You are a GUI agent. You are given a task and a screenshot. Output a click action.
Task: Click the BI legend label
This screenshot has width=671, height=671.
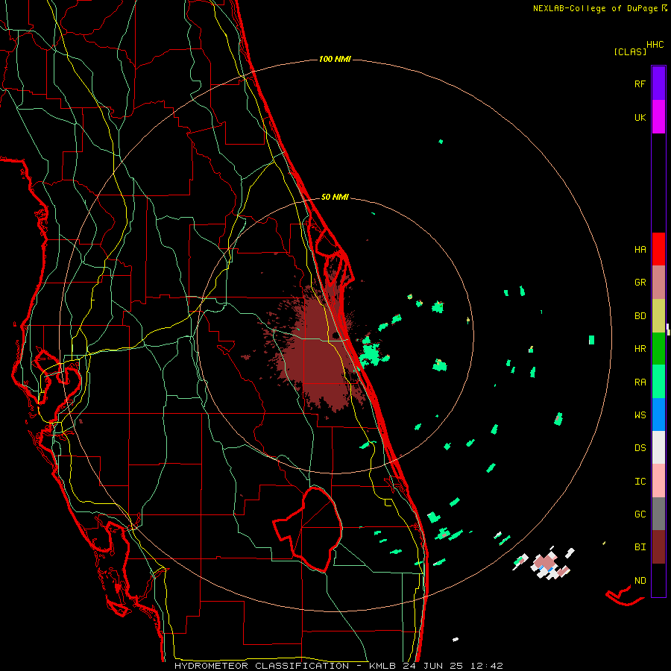(640, 547)
